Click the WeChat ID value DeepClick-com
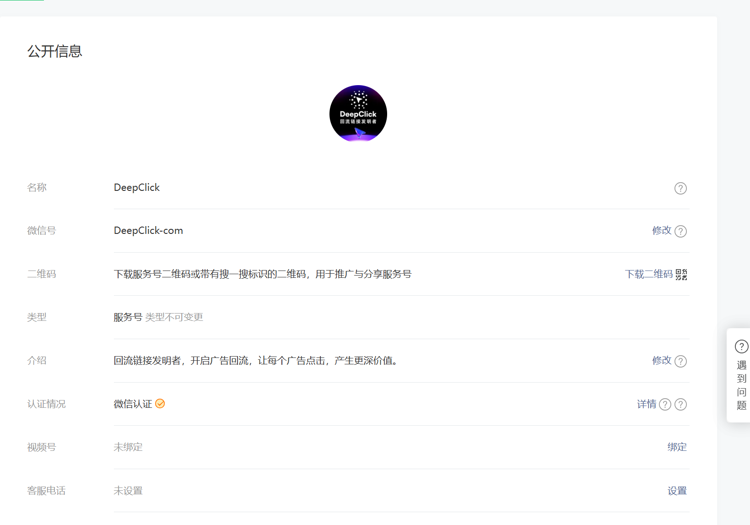The width and height of the screenshot is (750, 525). (148, 231)
